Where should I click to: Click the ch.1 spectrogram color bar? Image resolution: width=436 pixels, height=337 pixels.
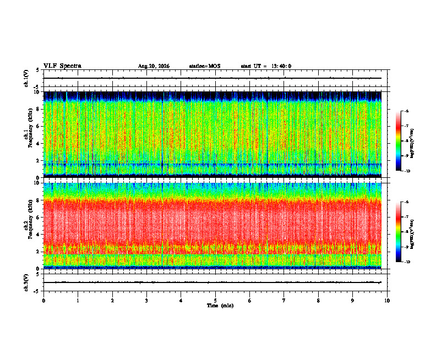coord(399,141)
